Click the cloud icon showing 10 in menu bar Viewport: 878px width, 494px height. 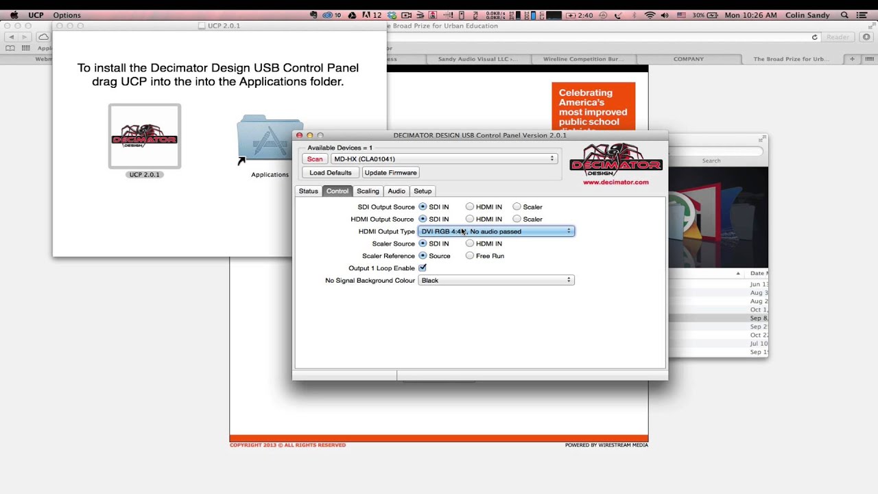331,15
